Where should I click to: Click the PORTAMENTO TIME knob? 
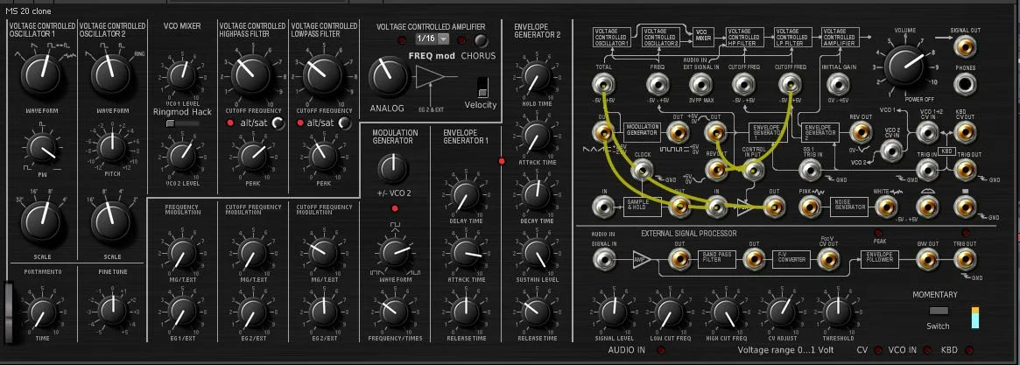click(41, 312)
